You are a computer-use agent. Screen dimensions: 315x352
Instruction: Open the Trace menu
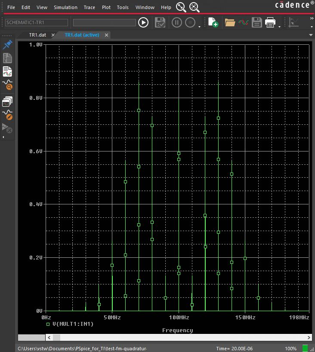click(90, 7)
